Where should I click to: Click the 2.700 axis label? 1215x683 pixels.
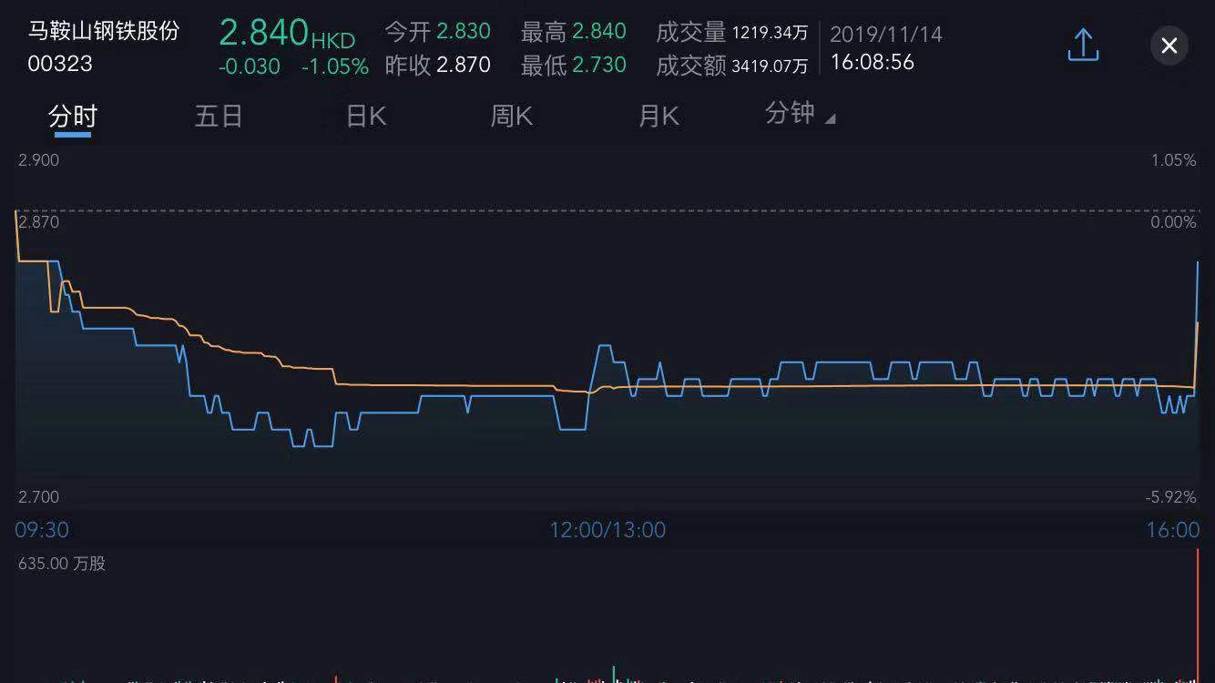point(38,497)
